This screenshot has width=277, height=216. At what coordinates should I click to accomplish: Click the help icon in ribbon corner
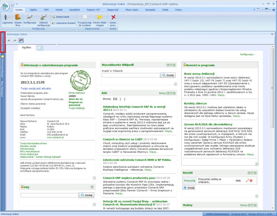[x=274, y=10]
